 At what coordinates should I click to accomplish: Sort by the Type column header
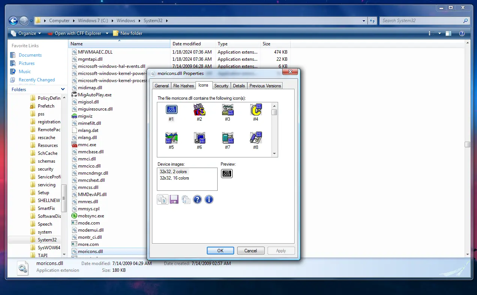pos(238,44)
